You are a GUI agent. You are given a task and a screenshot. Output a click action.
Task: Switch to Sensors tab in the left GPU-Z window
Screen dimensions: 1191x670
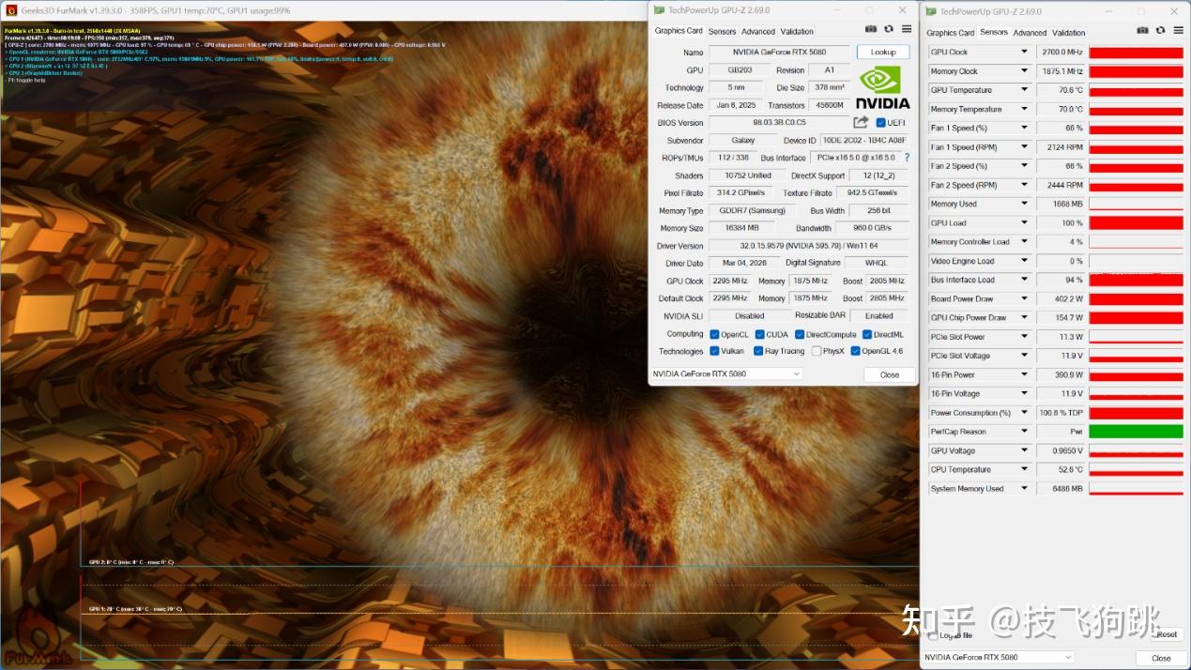(x=722, y=31)
